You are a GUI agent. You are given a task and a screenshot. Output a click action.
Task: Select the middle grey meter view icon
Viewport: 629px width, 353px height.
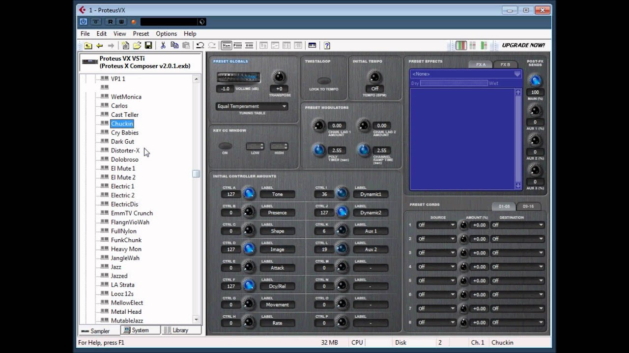pos(473,46)
